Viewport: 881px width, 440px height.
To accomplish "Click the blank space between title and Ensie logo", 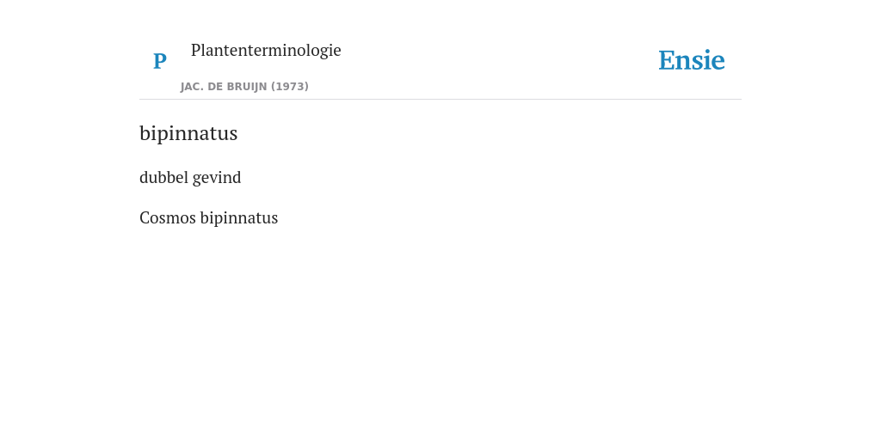I will tap(499, 60).
